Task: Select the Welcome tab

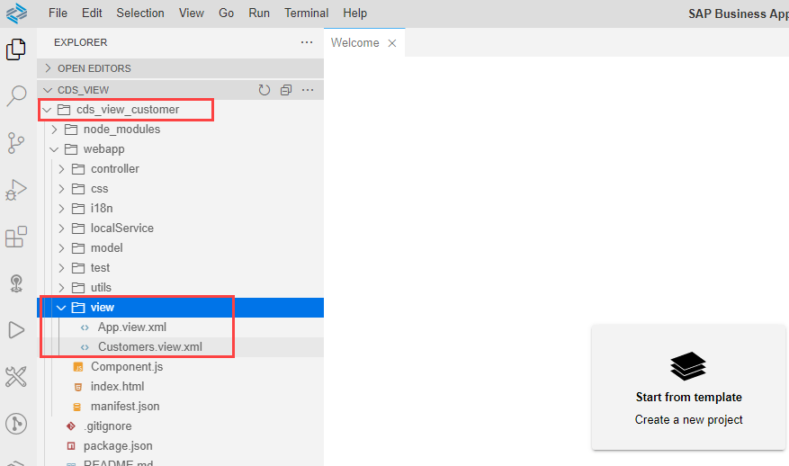Action: point(354,43)
